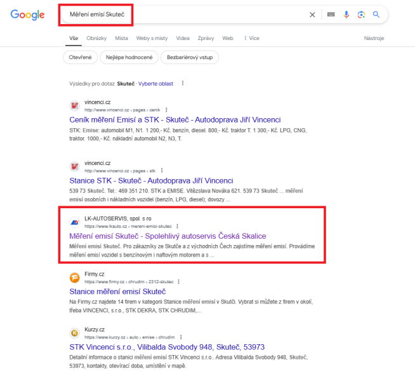The height and width of the screenshot is (381, 415).
Task: Switch to the Zprávy tab
Action: [x=206, y=38]
